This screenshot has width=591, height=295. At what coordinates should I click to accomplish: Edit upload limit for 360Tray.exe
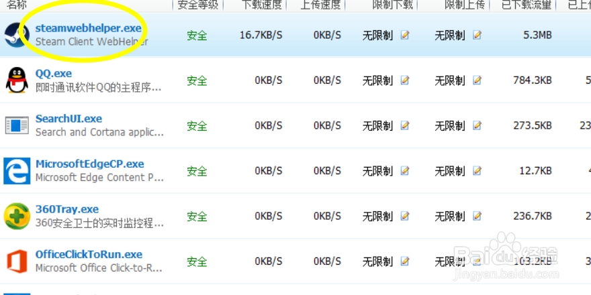point(478,216)
